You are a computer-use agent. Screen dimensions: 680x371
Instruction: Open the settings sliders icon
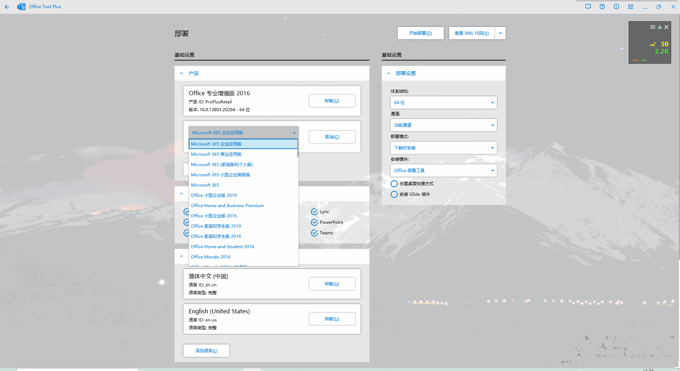(630, 7)
